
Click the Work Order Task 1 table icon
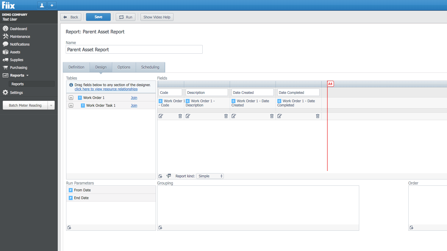[83, 106]
